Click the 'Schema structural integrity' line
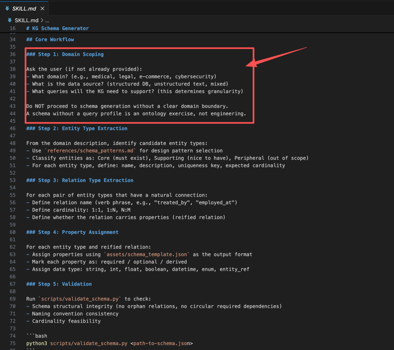The width and height of the screenshot is (394, 350). (x=154, y=307)
